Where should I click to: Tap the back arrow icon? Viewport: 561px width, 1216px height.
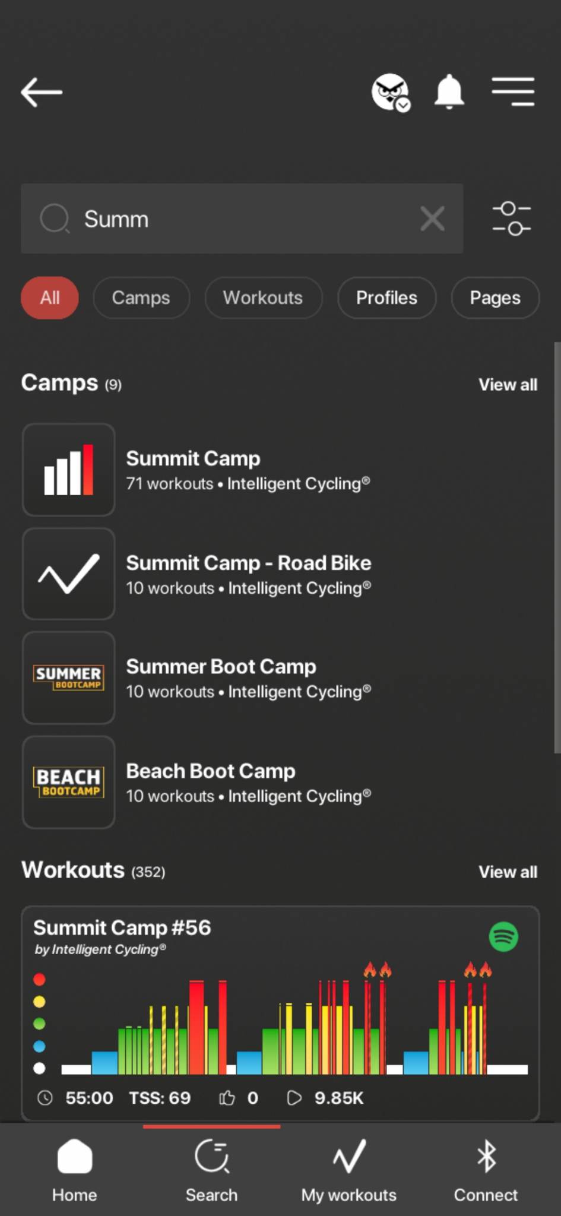(42, 93)
